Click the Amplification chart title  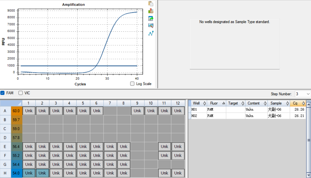click(x=73, y=5)
